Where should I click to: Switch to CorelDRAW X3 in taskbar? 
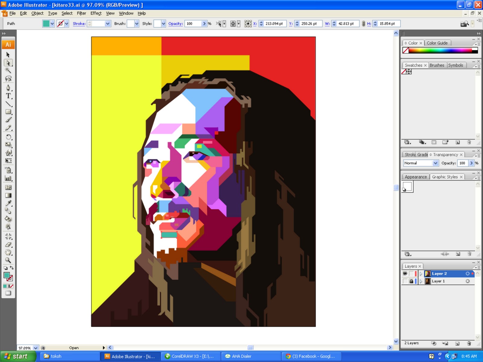coord(191,356)
